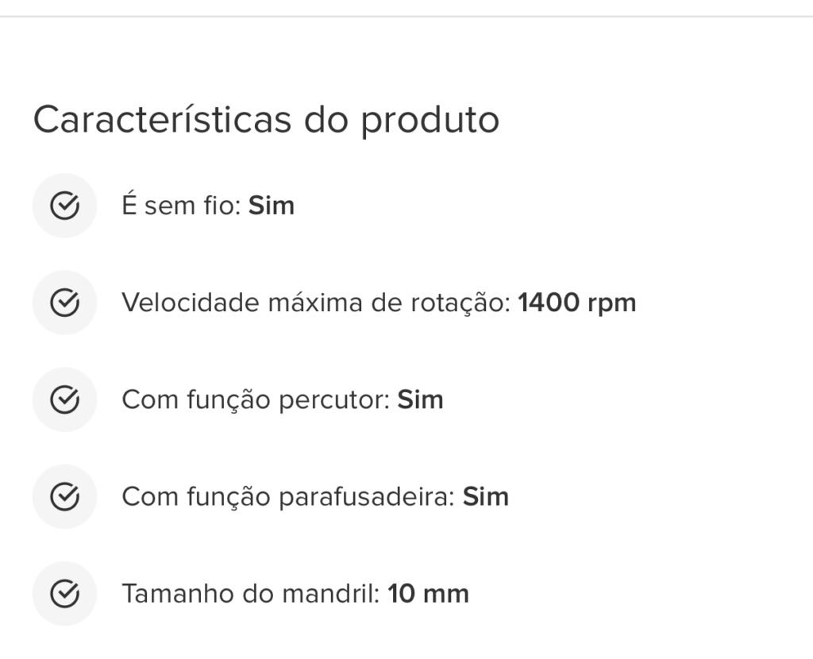Click the word "Características" in the heading
The height and width of the screenshot is (659, 813).
162,119
